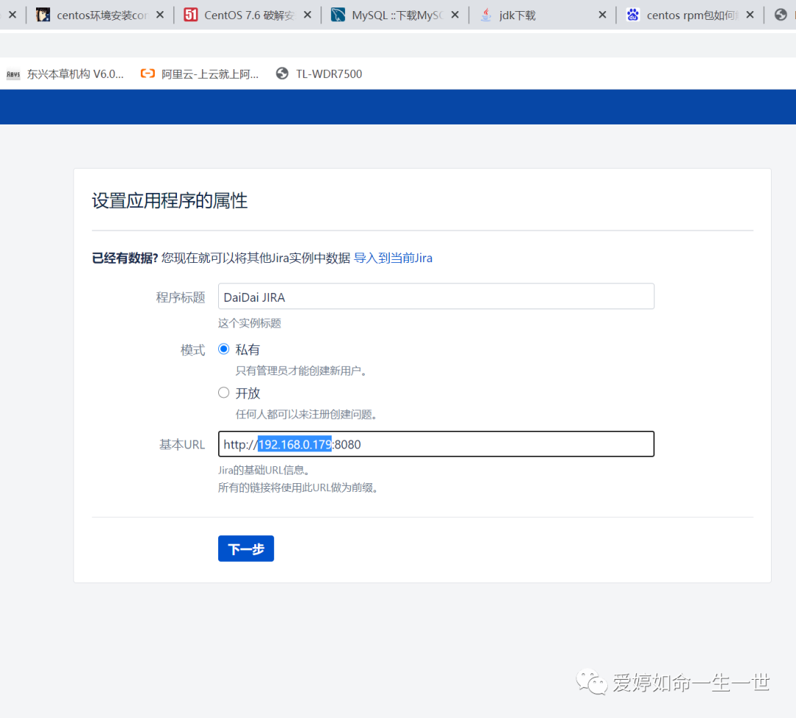
Task: Click the Jira的基础URL信息 hint
Action: (264, 471)
